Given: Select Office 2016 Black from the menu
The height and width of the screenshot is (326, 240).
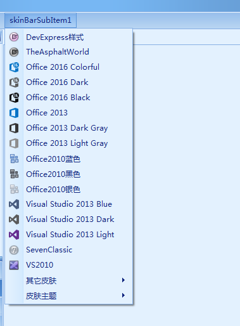Looking at the screenshot, I should click(69, 98).
